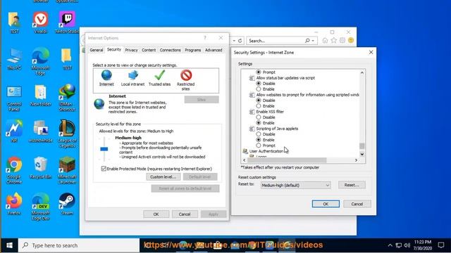Screen dimensions: 451x253
Task: Launch the League of Legends shortcut
Action: coord(67,134)
